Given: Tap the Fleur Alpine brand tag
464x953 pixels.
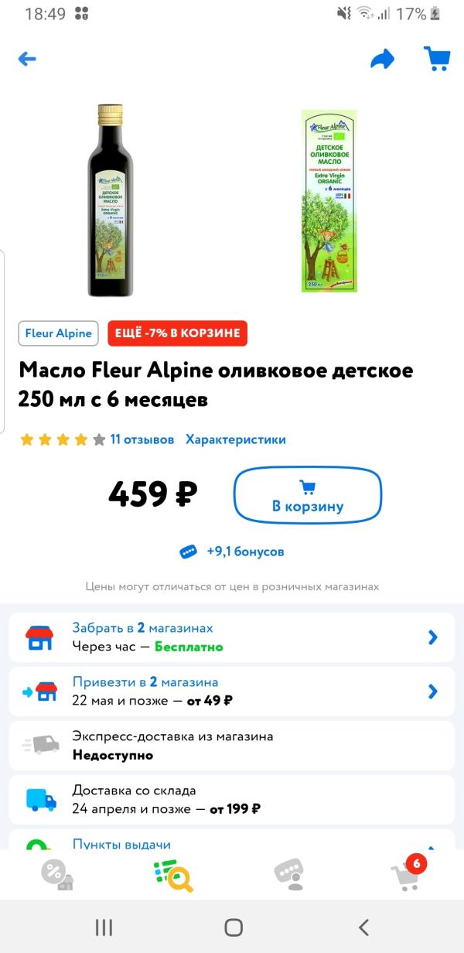Looking at the screenshot, I should coord(59,333).
